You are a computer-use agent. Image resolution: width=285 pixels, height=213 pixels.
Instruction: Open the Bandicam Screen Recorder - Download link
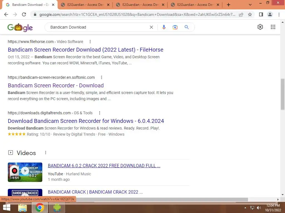[56, 85]
